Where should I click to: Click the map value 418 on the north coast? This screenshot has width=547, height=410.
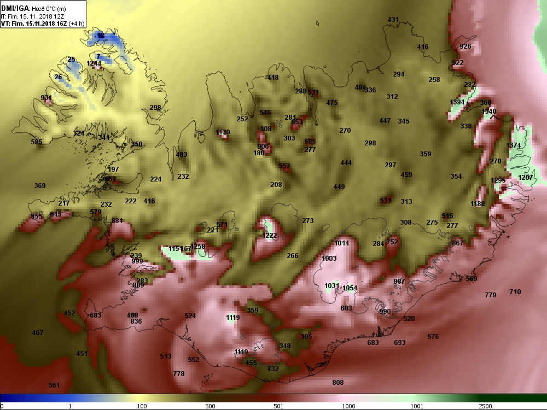click(273, 78)
